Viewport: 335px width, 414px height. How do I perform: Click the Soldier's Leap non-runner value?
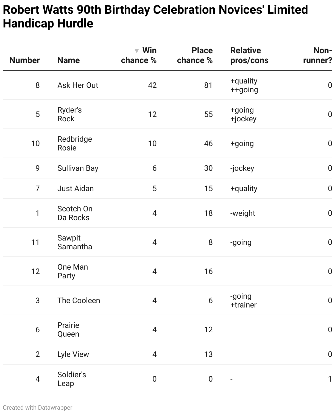pos(330,379)
